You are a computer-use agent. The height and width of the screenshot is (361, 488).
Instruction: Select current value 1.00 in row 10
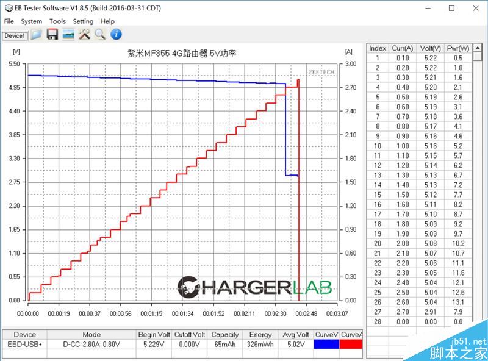(x=403, y=146)
